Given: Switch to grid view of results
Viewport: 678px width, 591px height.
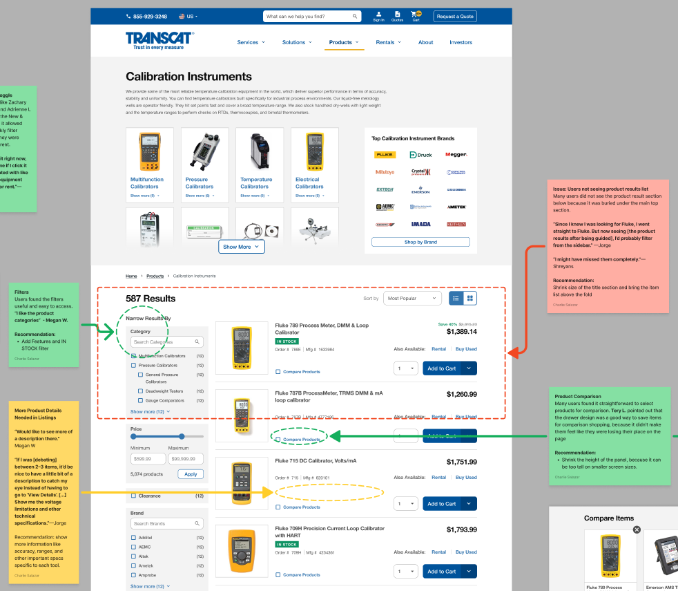Looking at the screenshot, I should [470, 298].
